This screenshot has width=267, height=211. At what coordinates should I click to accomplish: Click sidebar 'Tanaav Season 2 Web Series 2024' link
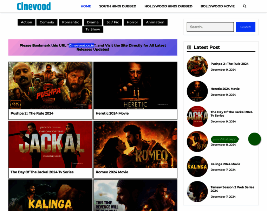tap(232, 189)
